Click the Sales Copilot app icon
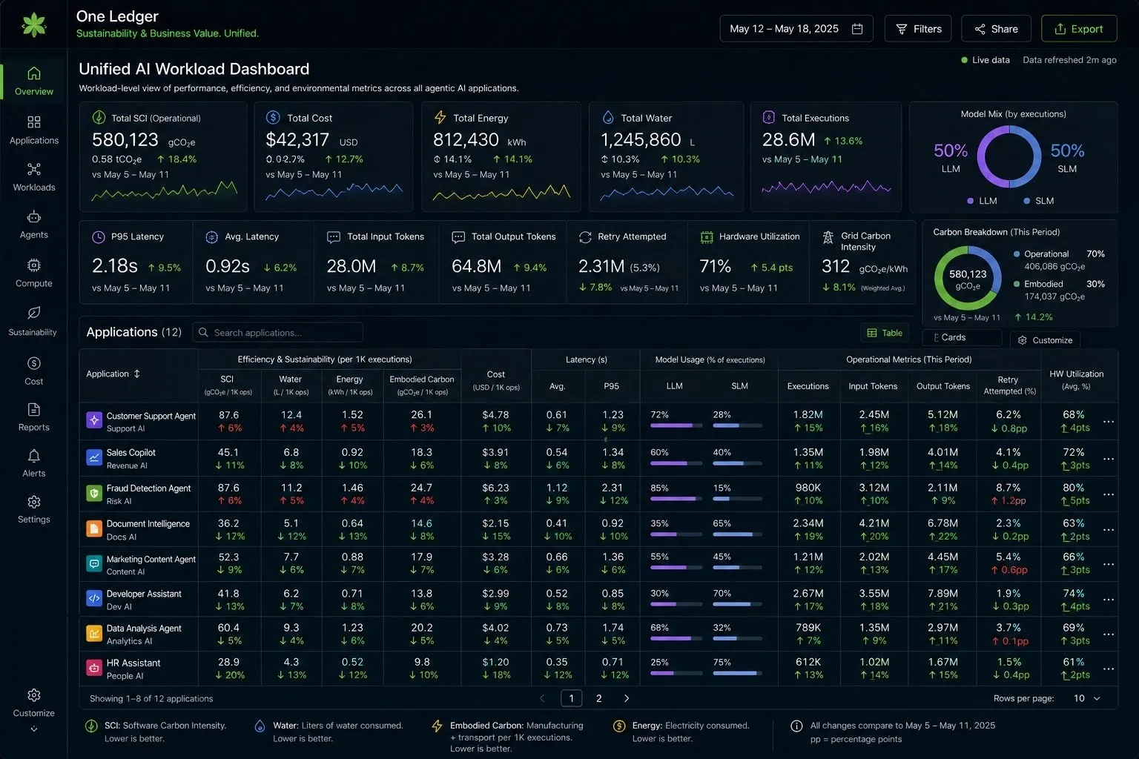 click(94, 457)
